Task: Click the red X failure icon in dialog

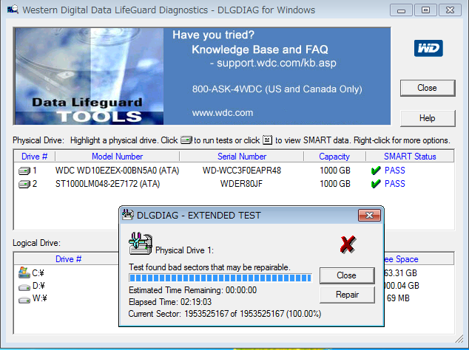Action: pyautogui.click(x=348, y=244)
